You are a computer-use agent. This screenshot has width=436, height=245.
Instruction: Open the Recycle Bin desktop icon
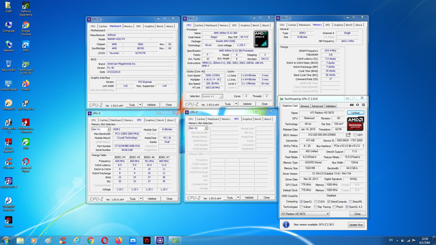tap(8, 65)
